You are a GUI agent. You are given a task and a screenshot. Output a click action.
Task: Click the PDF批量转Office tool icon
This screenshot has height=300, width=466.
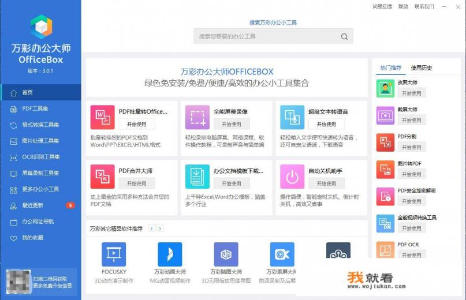(x=103, y=117)
